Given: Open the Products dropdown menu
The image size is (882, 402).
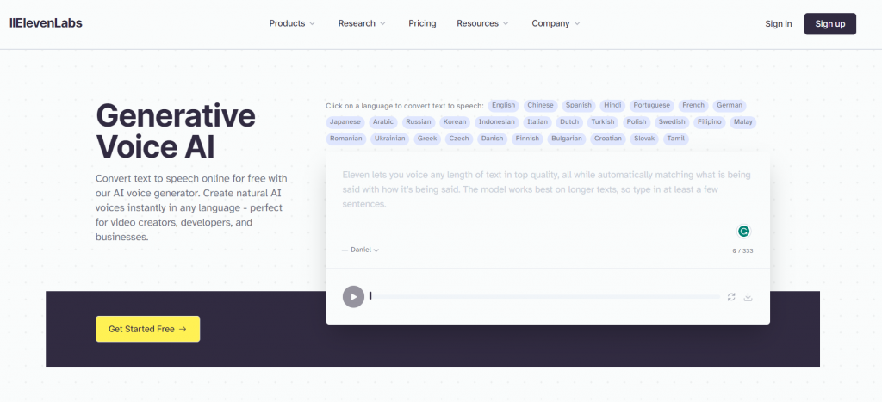Looking at the screenshot, I should tap(292, 23).
